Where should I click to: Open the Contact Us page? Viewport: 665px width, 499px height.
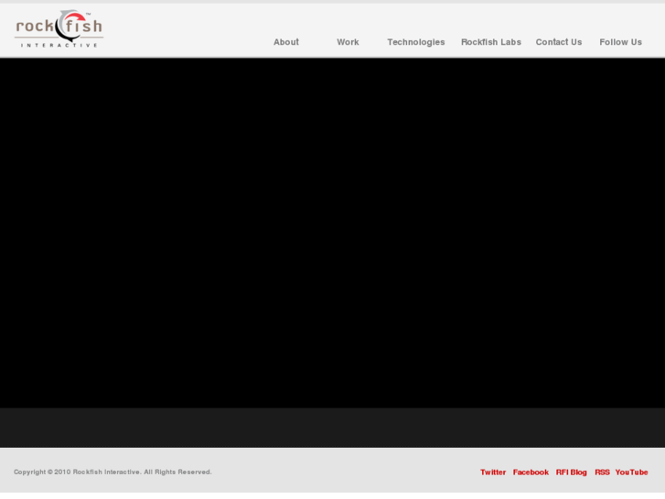coord(559,42)
